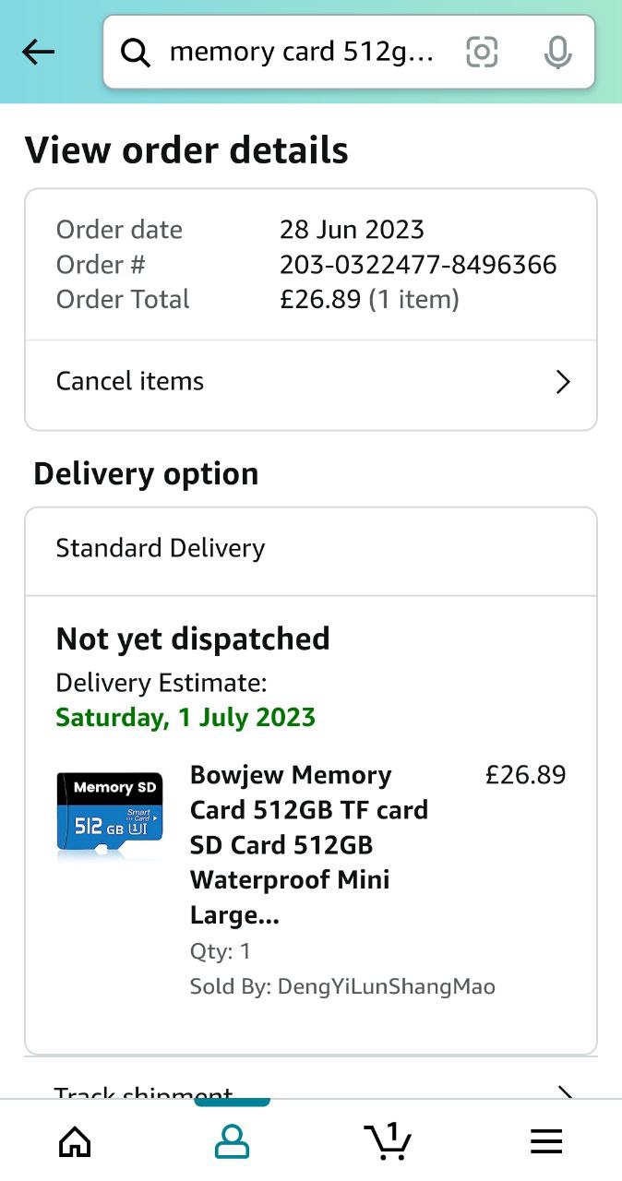Tap the order number 203-0322477-8496366

pyautogui.click(x=418, y=265)
